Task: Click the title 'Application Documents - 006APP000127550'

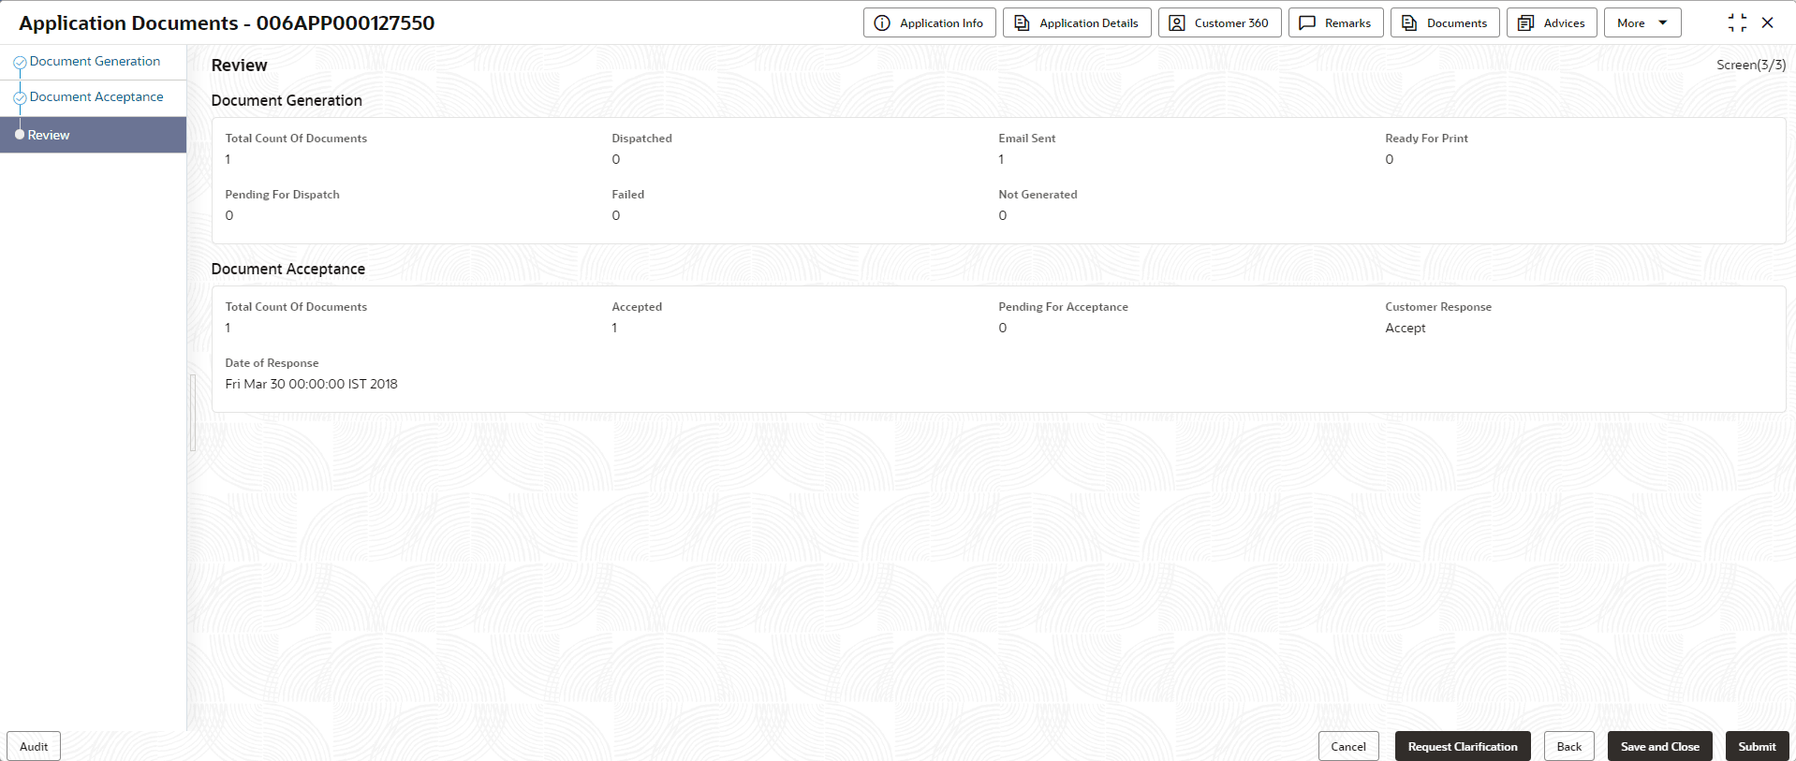Action: [x=227, y=22]
